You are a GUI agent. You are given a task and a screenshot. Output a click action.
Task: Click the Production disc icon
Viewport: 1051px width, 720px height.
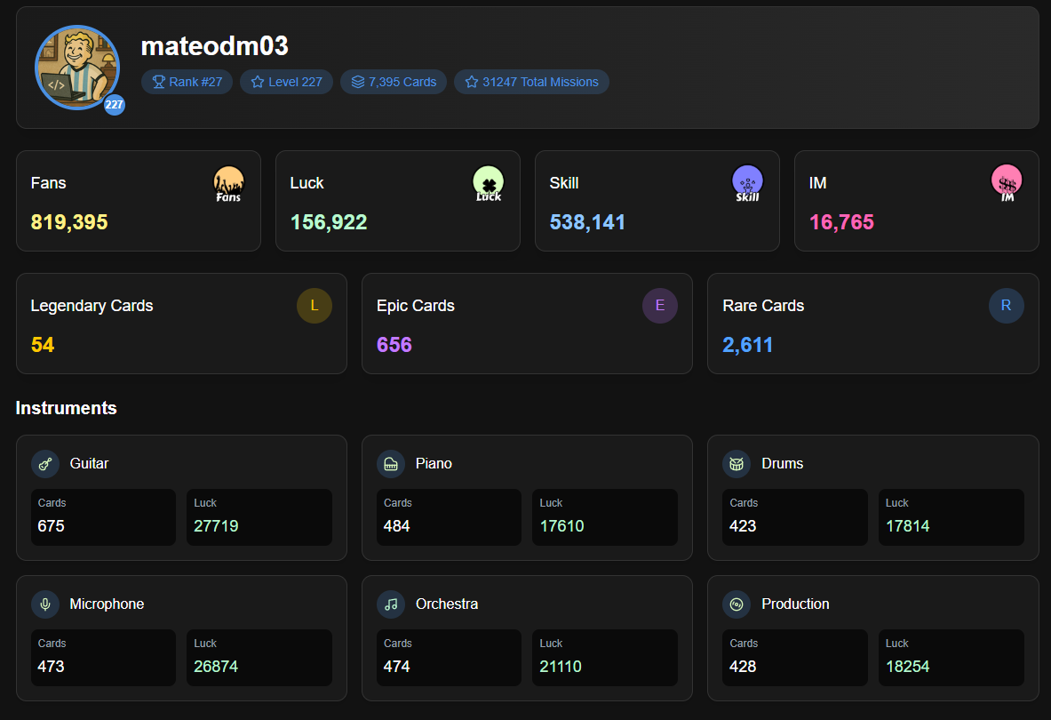pyautogui.click(x=736, y=604)
